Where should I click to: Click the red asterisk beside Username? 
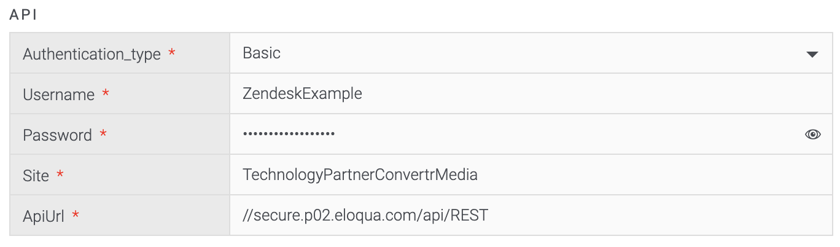pos(106,93)
